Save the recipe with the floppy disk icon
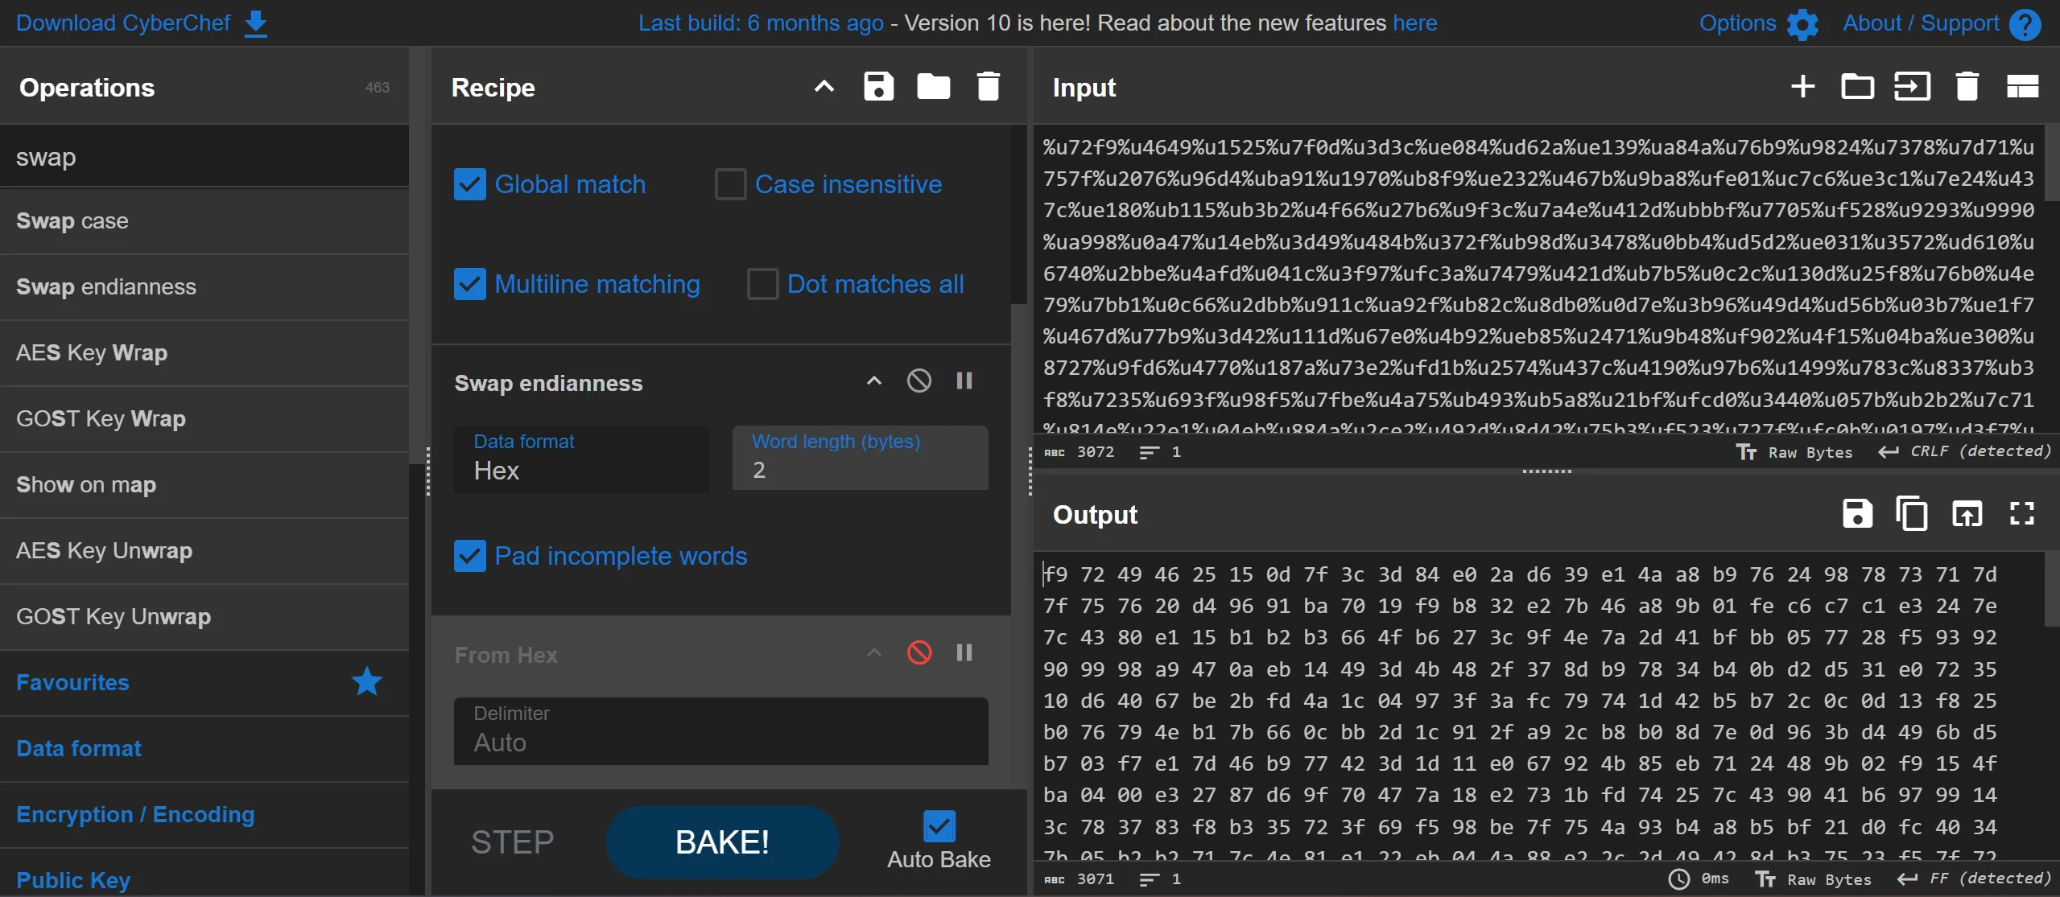2060x897 pixels. [878, 87]
